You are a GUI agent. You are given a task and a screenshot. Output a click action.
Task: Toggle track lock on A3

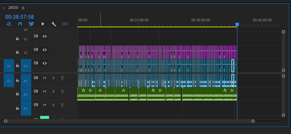(x=17, y=108)
